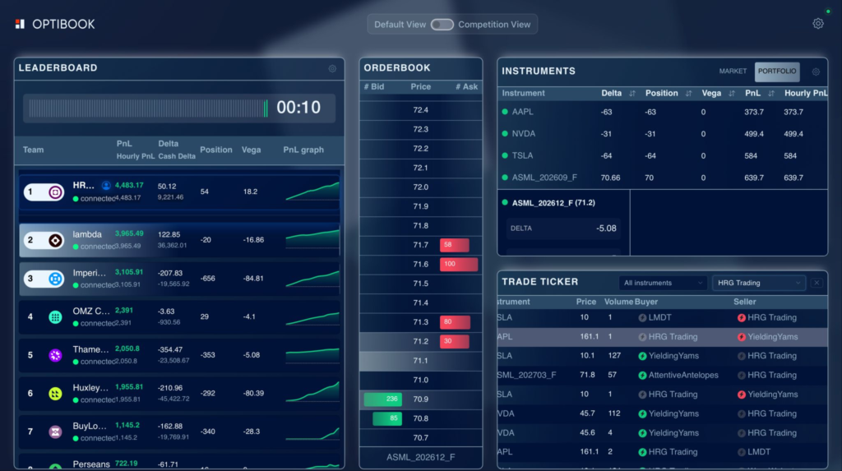Click the Huxley team avatar icon
This screenshot has height=471, width=842.
pos(55,394)
